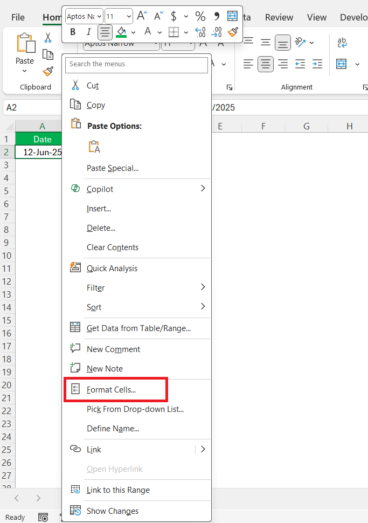Click the ribbon Paste clipboard icon
This screenshot has height=523, width=368.
26,43
